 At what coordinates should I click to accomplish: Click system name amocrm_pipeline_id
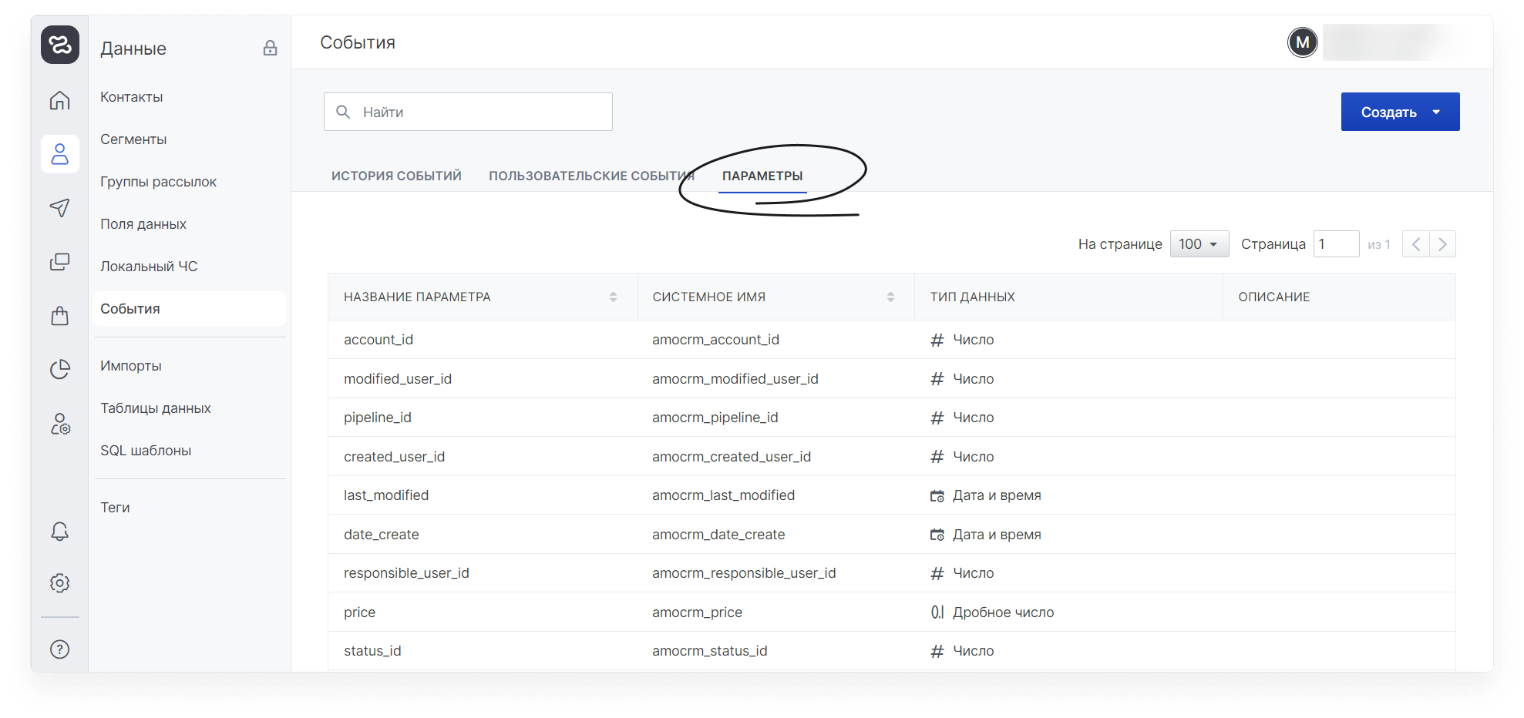tap(715, 418)
